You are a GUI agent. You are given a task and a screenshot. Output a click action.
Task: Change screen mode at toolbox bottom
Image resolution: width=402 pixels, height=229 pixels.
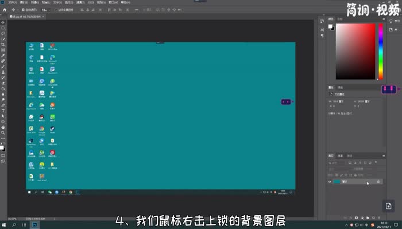3,161
